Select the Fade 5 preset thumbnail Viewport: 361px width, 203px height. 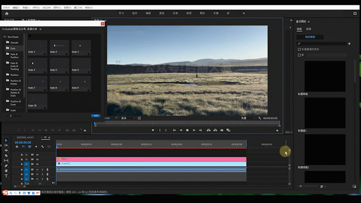coord(60,65)
